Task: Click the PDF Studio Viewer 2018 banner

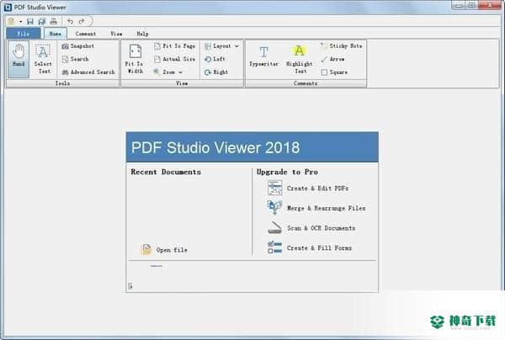Action: [252, 147]
